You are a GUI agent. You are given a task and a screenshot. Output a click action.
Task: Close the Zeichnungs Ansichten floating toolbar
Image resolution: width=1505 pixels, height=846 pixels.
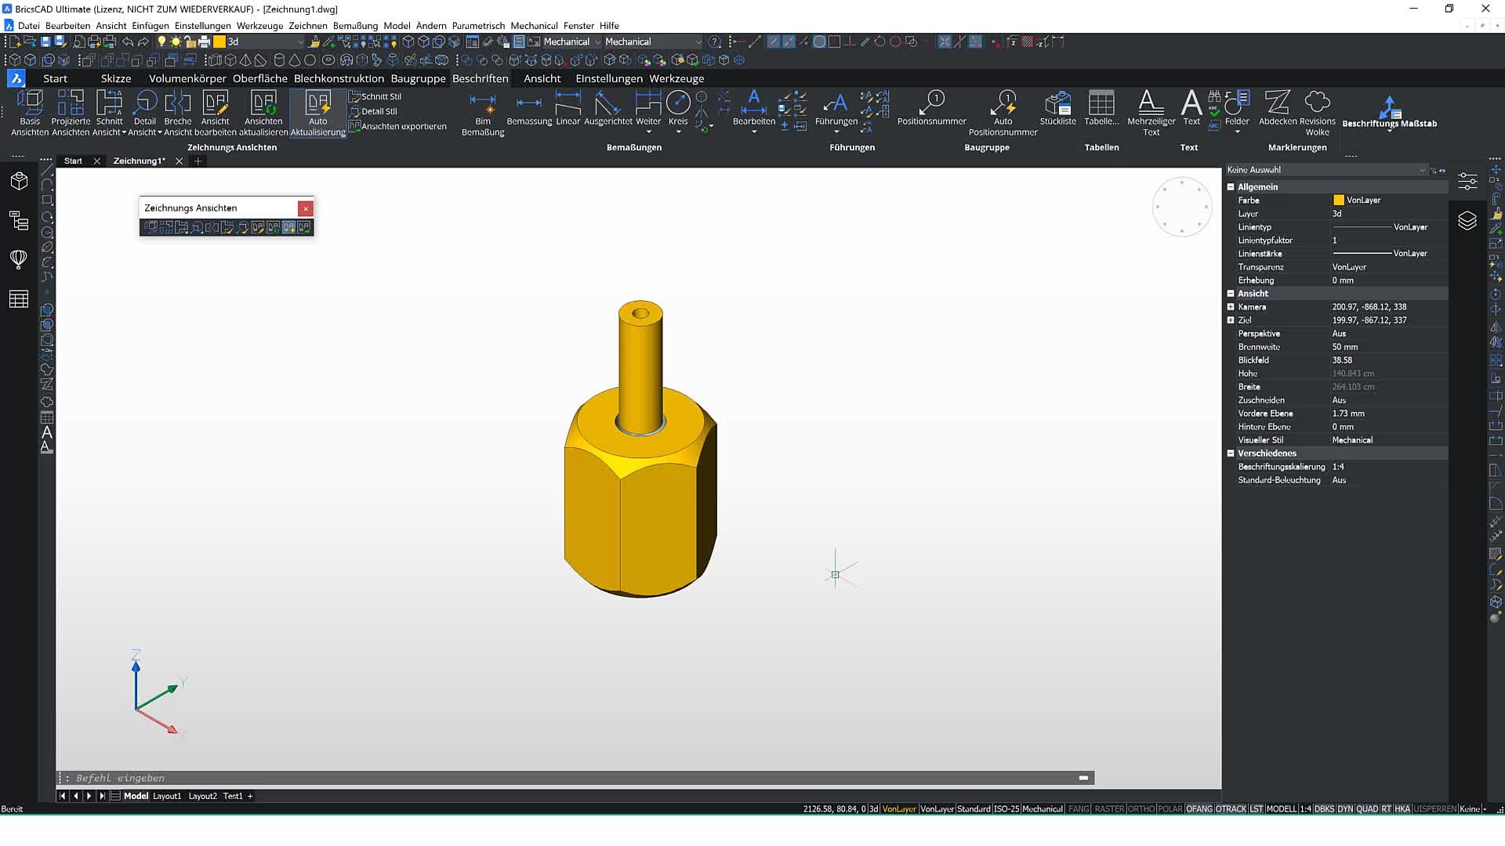tap(306, 208)
